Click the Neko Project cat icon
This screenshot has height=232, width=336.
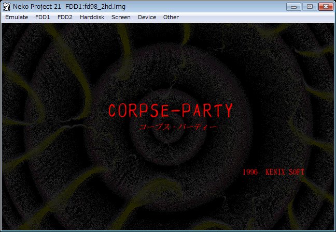click(x=7, y=7)
